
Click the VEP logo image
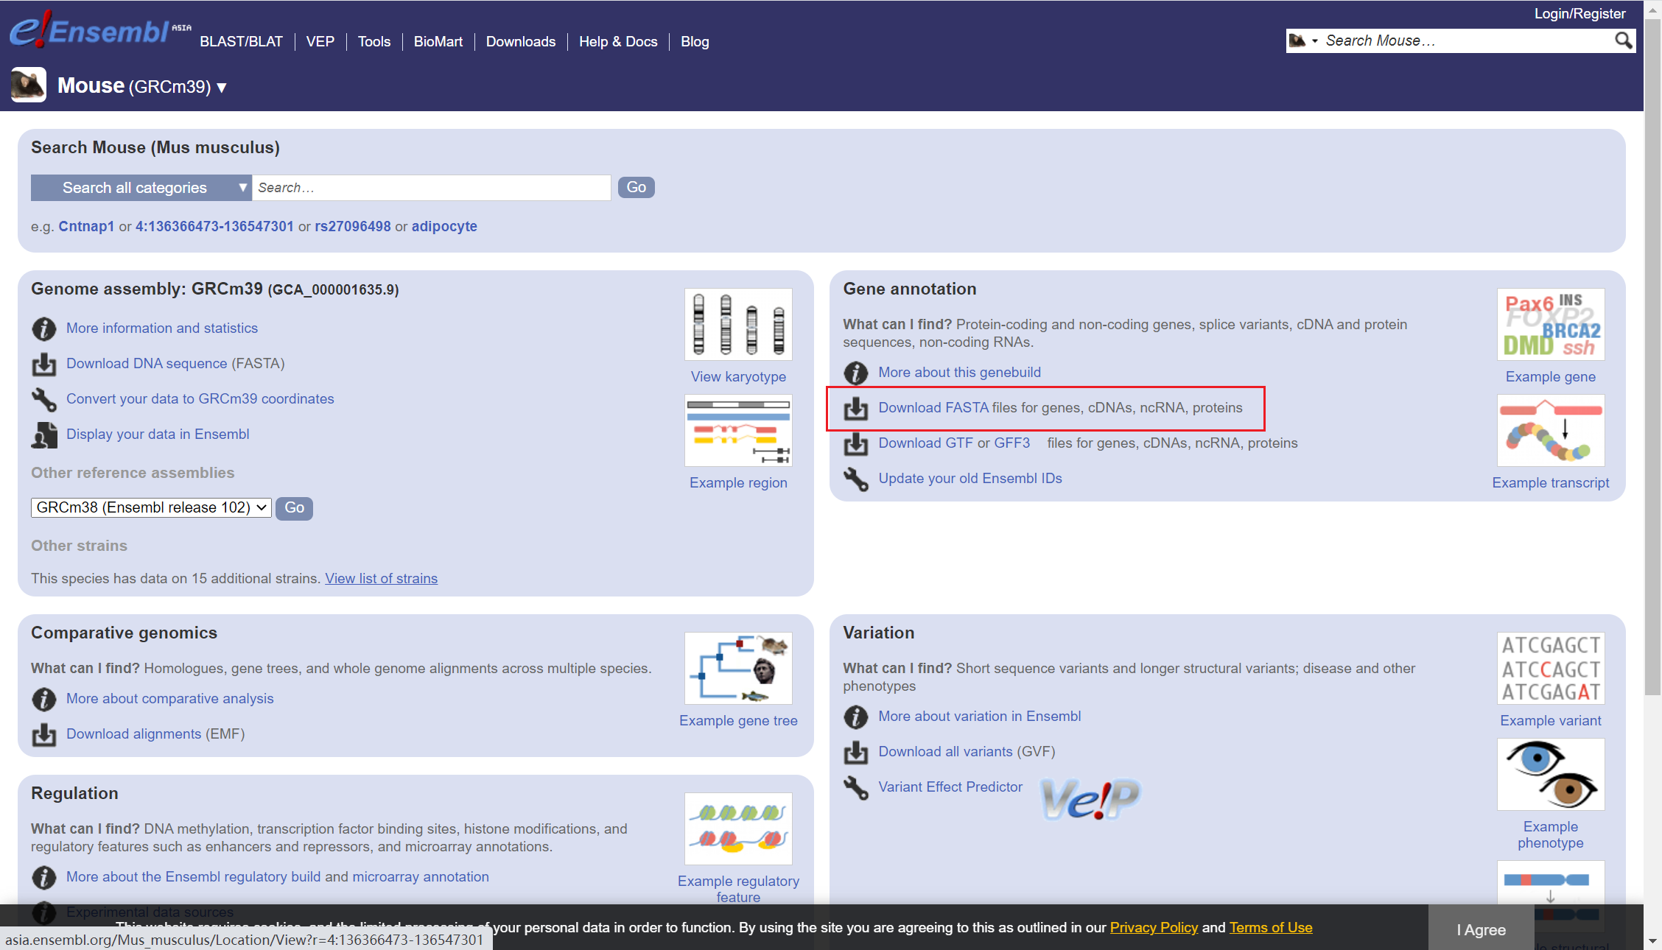[1091, 798]
